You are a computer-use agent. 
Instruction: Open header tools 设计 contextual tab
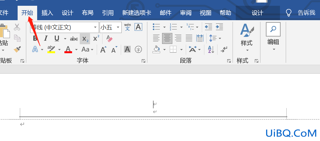click(x=258, y=13)
